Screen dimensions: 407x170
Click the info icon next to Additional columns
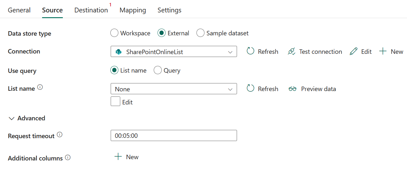(x=68, y=157)
